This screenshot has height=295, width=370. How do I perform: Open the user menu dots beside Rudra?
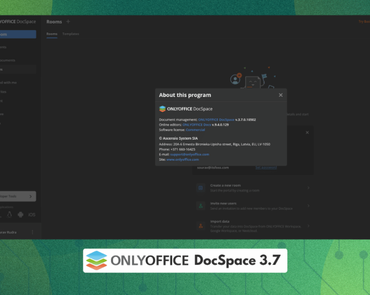(x=33, y=232)
